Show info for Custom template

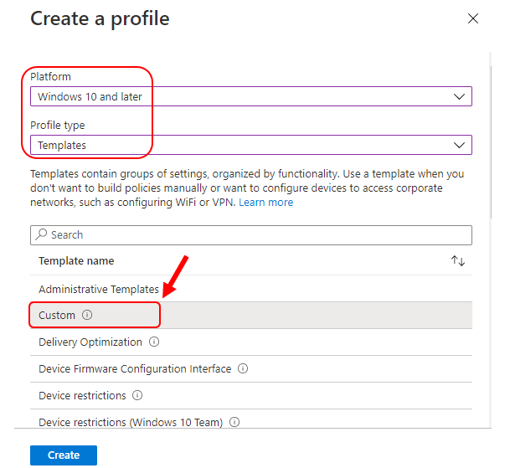coord(87,315)
